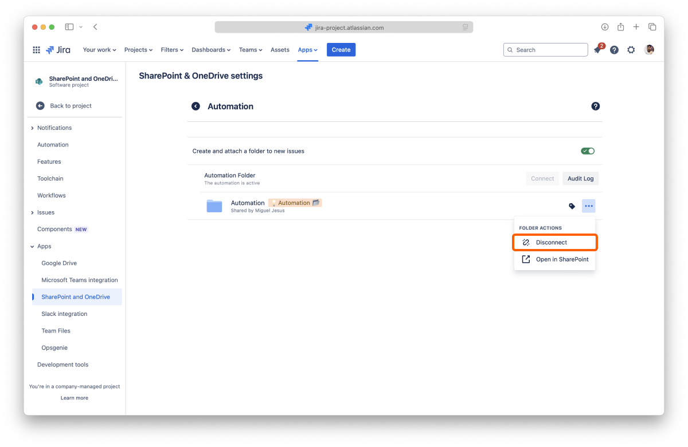Collapse the Apps sidebar section
The height and width of the screenshot is (447, 688).
32,247
